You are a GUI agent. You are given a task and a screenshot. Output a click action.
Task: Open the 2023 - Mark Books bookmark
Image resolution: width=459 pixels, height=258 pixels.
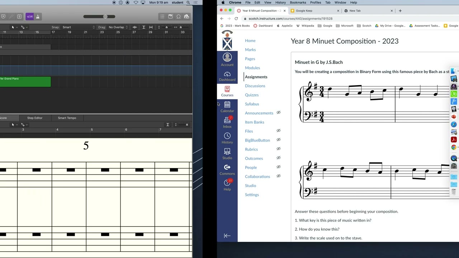(x=235, y=26)
